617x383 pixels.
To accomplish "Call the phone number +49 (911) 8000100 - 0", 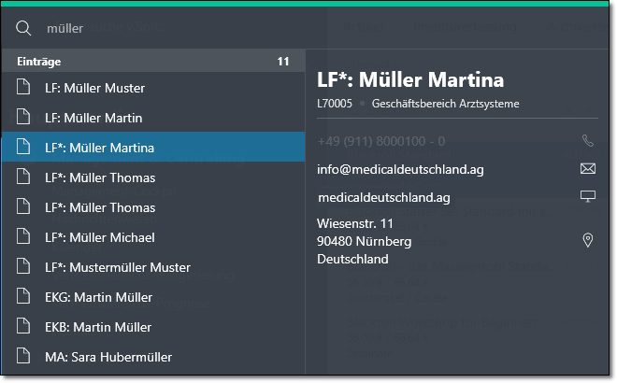I will tap(381, 141).
